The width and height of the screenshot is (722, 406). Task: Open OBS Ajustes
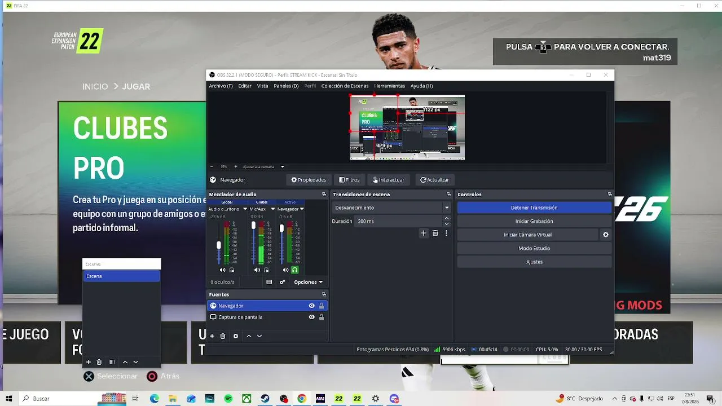tap(534, 262)
